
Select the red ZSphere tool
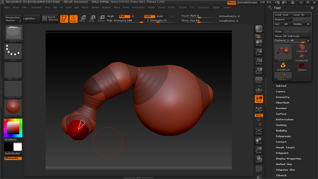[301, 67]
